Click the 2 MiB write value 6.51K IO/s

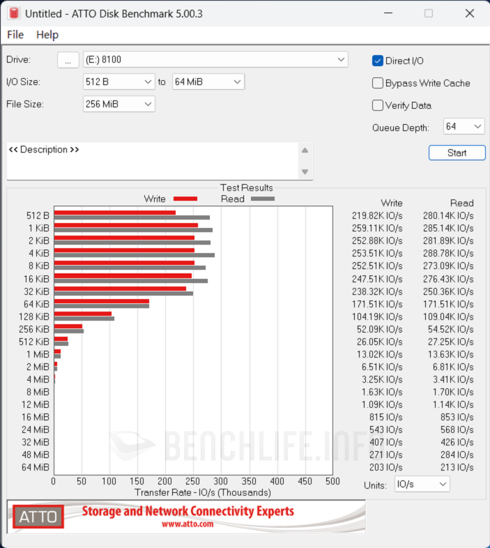pos(382,367)
